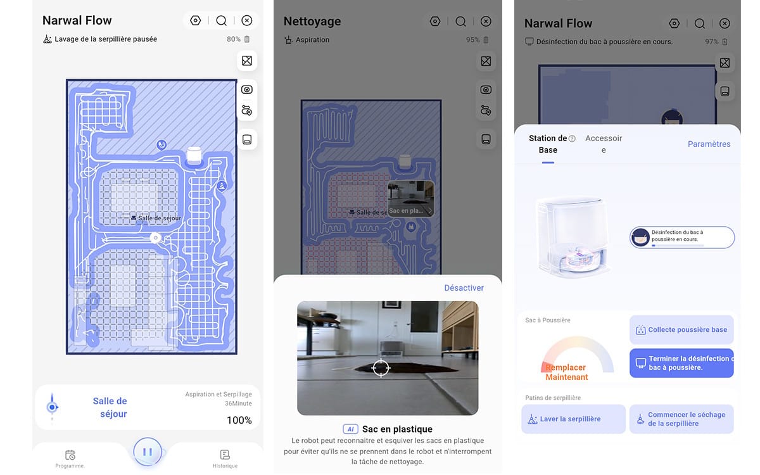The width and height of the screenshot is (760, 475).
Task: Tap the 95% battery indicator
Action: pos(477,40)
